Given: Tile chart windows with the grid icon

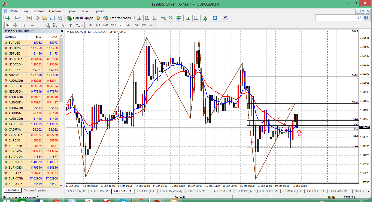Looking at the screenshot, I should point(179,18).
